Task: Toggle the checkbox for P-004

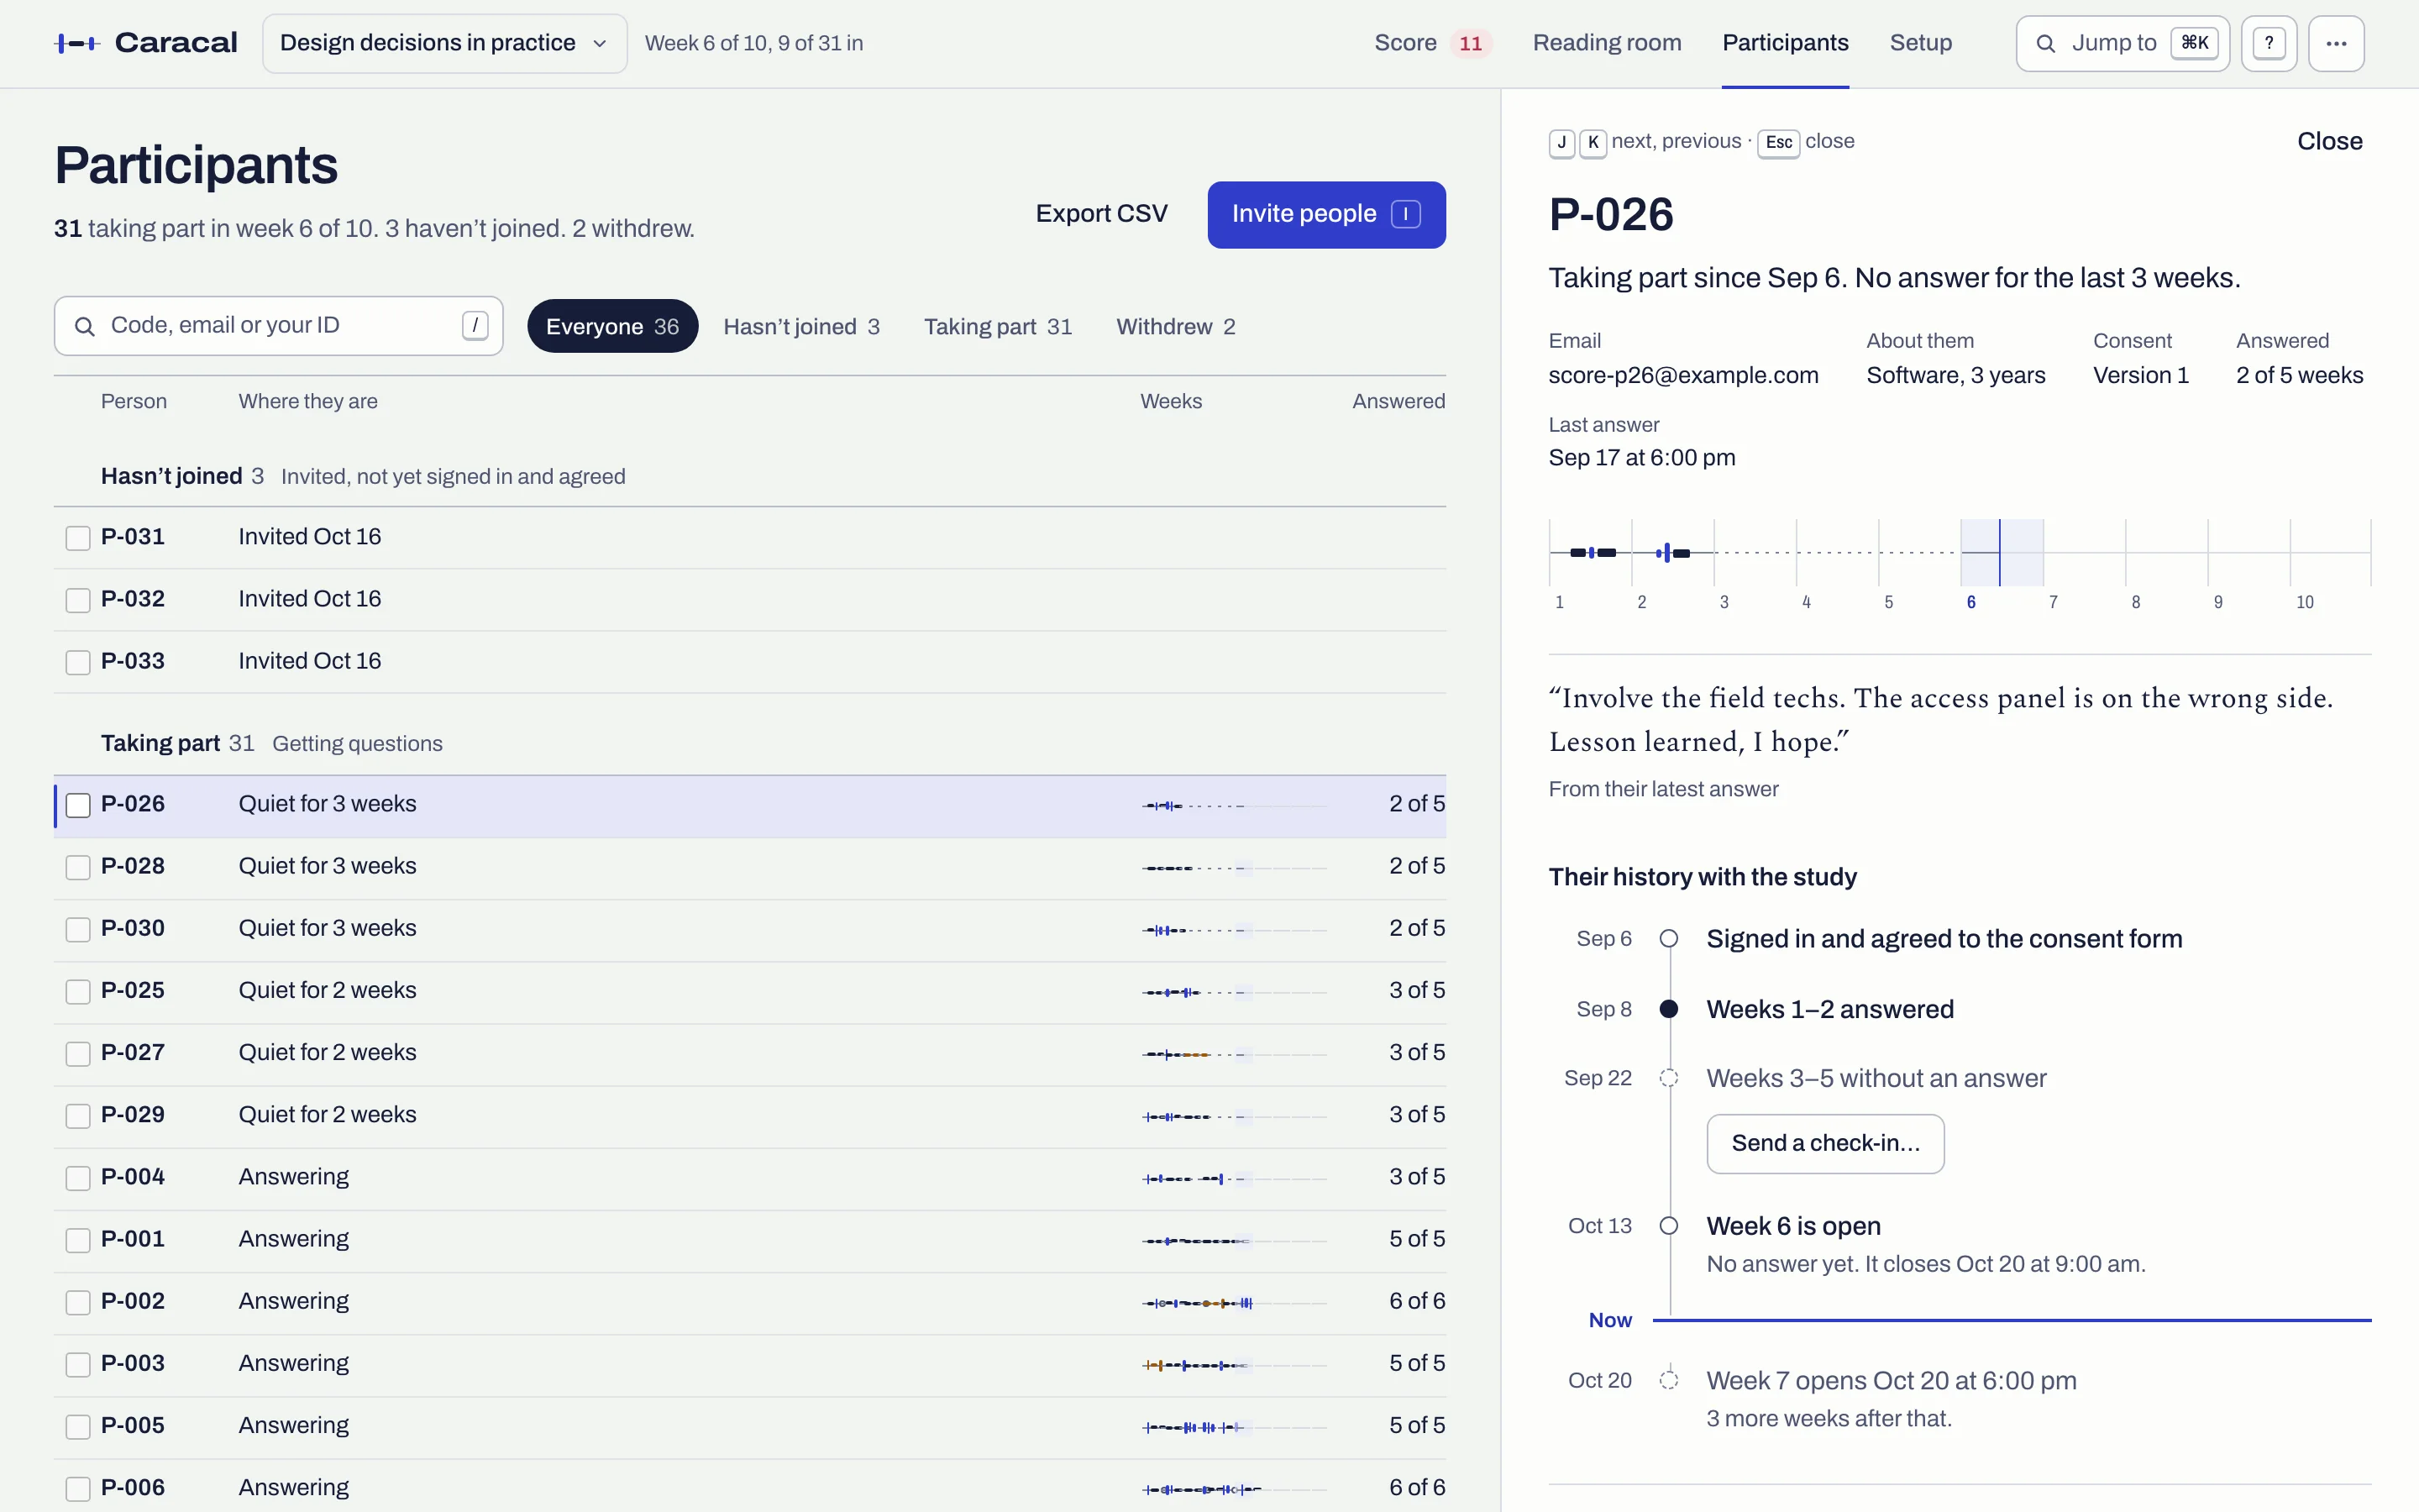Action: click(78, 1178)
